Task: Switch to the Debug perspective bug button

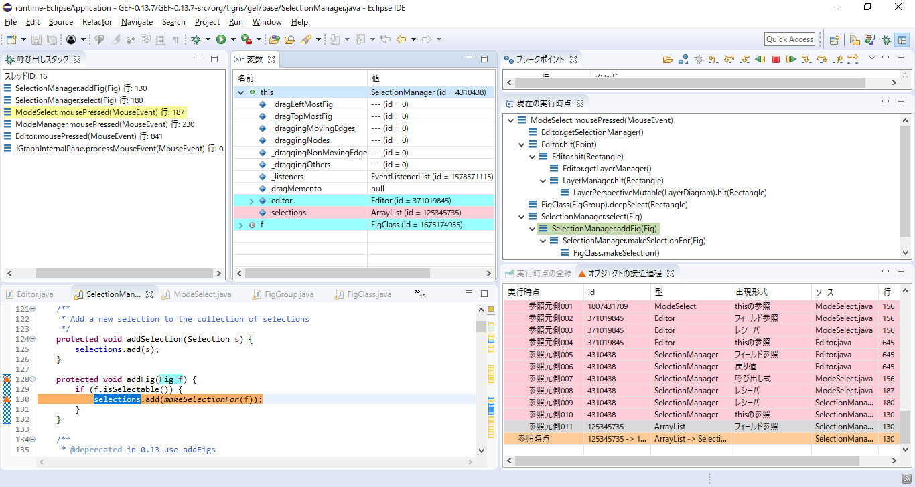Action: coord(886,40)
